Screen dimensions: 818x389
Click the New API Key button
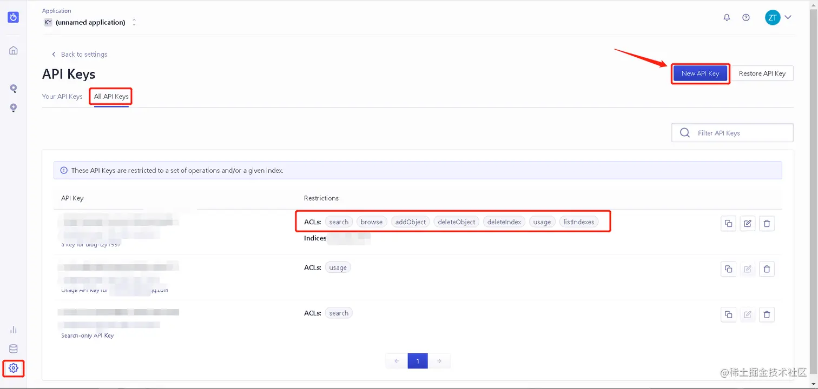[700, 73]
